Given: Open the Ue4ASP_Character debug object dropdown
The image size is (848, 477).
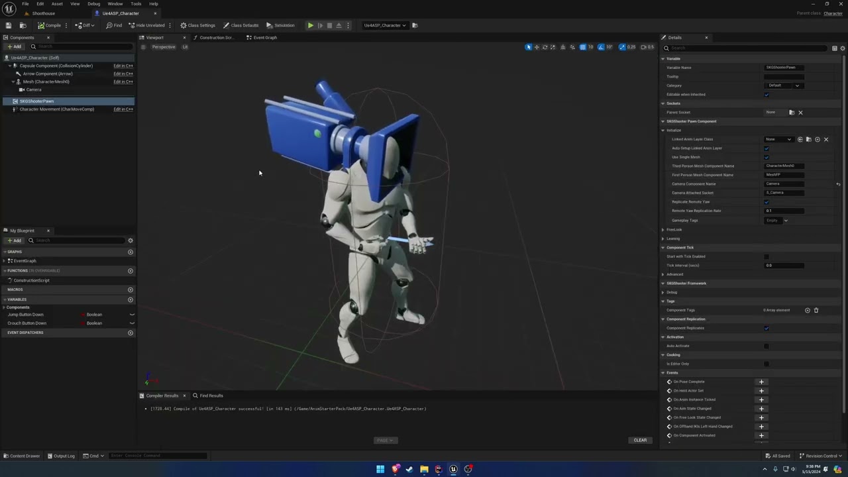Looking at the screenshot, I should [384, 25].
